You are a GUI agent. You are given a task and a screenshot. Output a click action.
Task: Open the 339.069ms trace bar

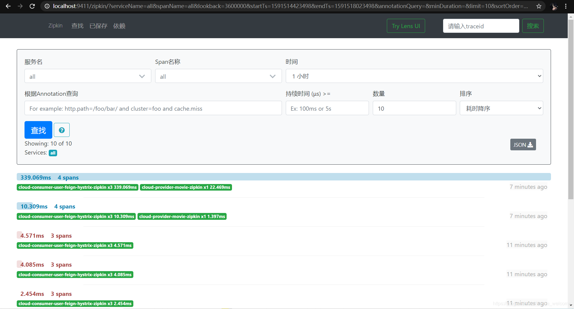click(284, 177)
